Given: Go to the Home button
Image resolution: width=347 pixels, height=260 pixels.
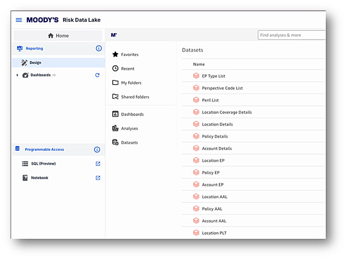Looking at the screenshot, I should [x=58, y=35].
